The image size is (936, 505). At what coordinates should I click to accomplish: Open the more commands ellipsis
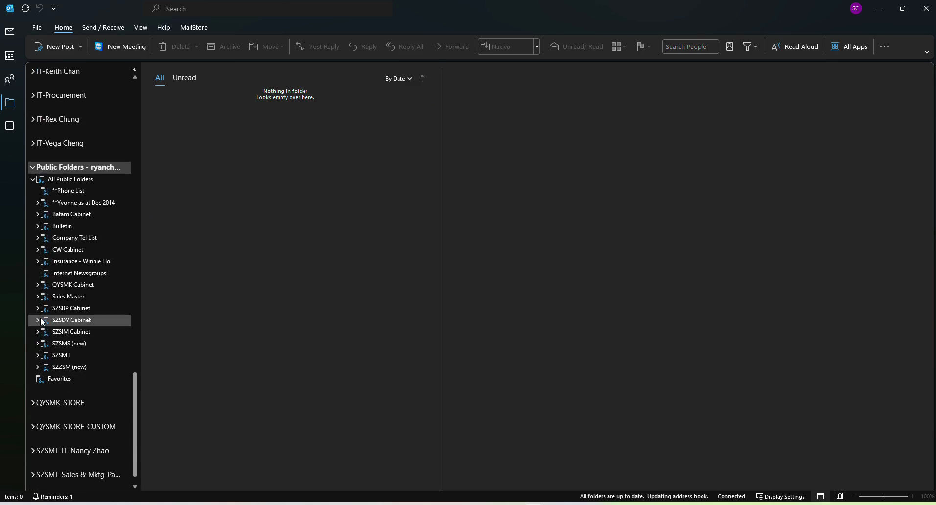884,46
